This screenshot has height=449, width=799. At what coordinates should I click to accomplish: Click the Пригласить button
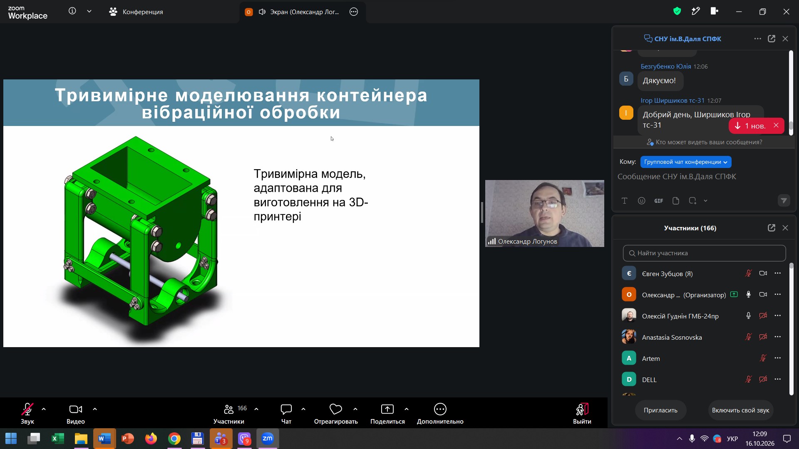pyautogui.click(x=660, y=410)
